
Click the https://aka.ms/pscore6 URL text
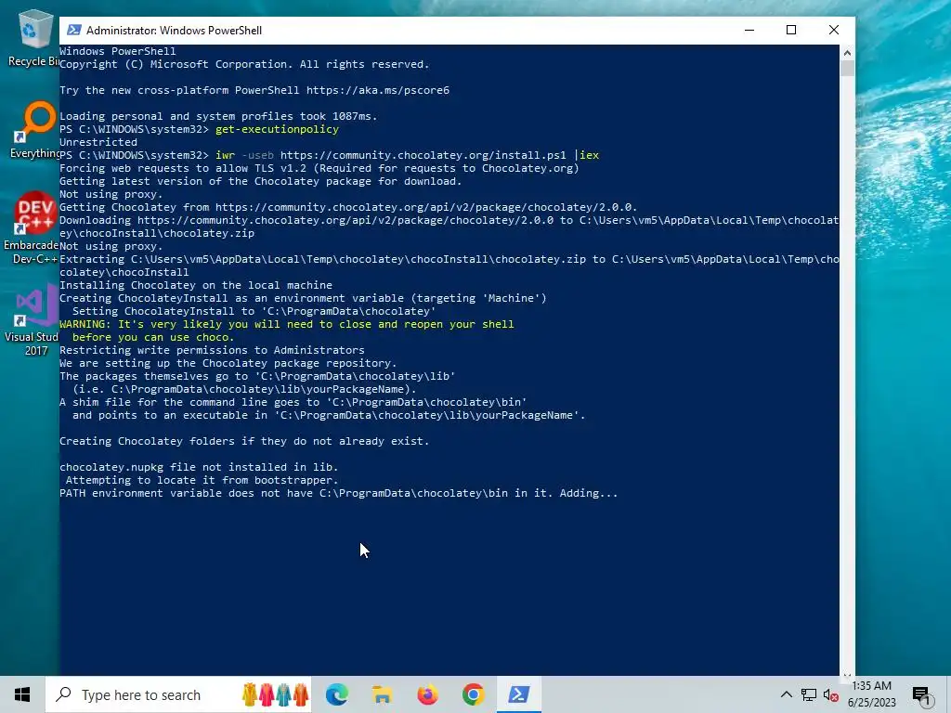(x=378, y=90)
